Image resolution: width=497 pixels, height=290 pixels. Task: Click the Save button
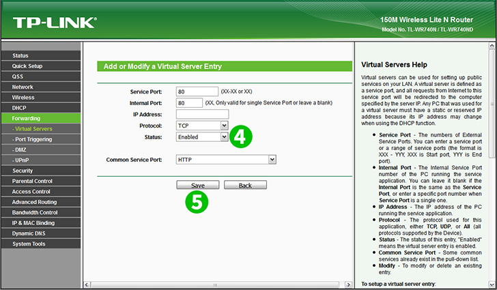click(x=198, y=185)
